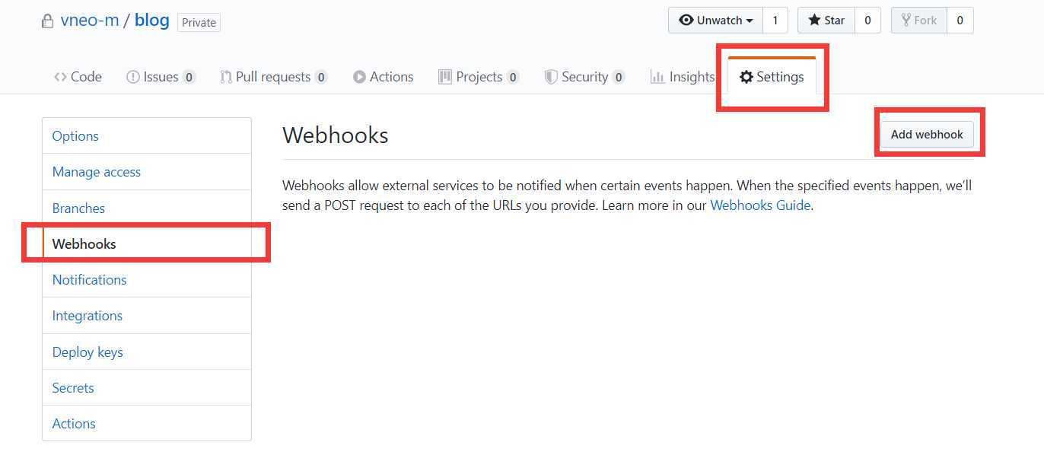Click the Pull requests icon

coord(226,77)
